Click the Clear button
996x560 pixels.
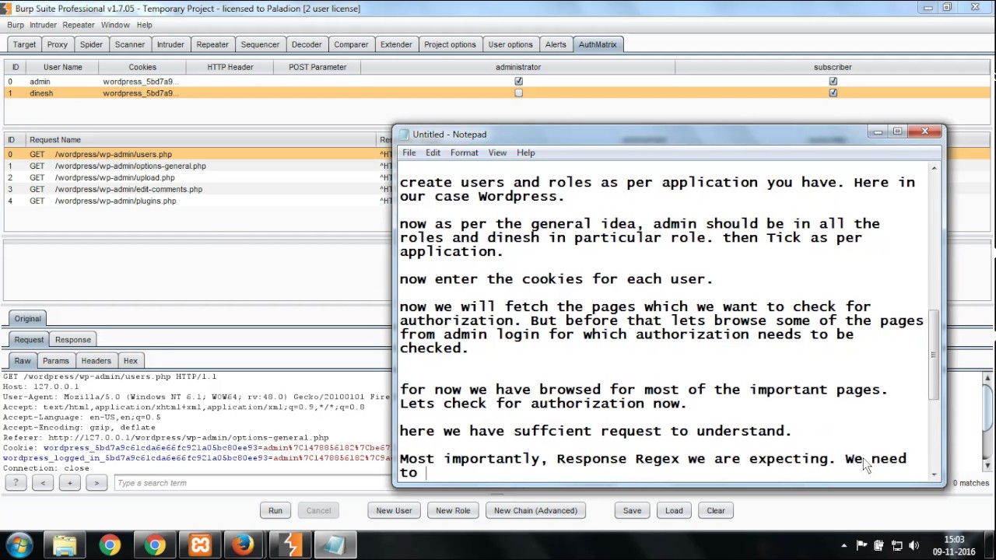point(716,511)
